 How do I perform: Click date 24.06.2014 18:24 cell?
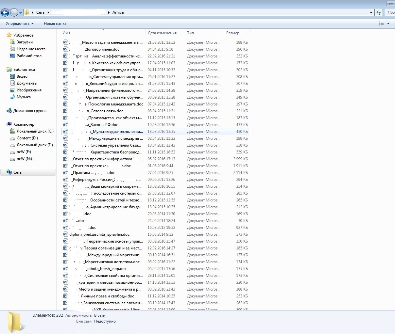(x=162, y=221)
